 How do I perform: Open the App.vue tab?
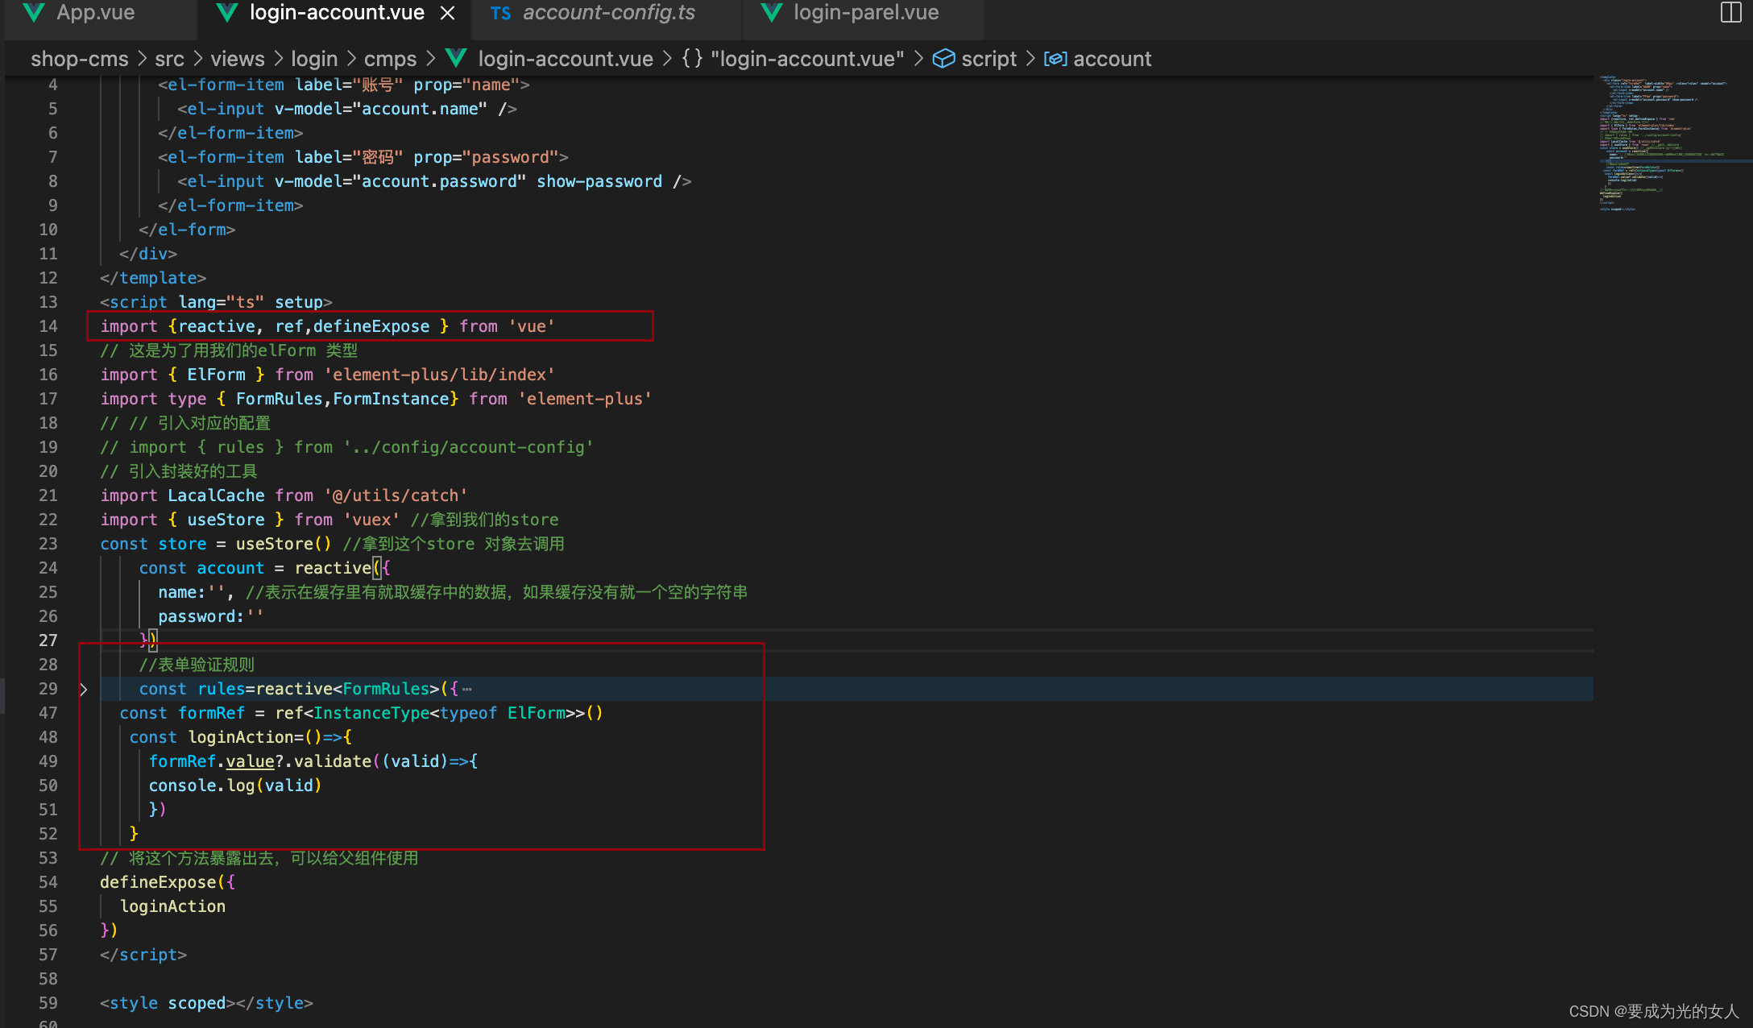95,13
